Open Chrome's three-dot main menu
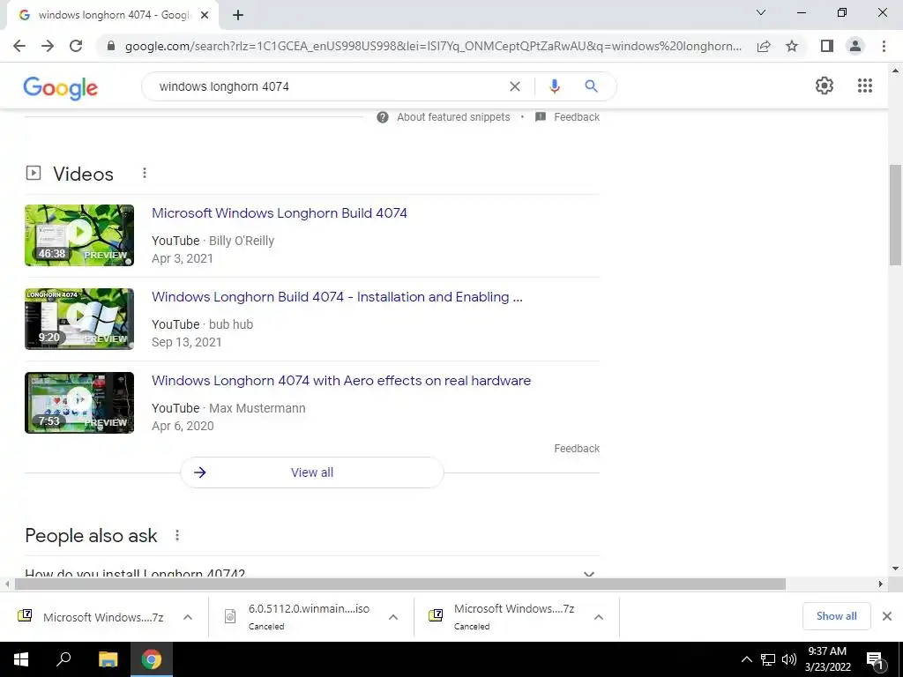Screen dimensions: 903x677 (884, 46)
